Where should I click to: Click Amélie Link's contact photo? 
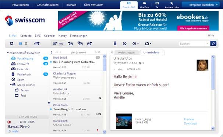tap(202, 65)
